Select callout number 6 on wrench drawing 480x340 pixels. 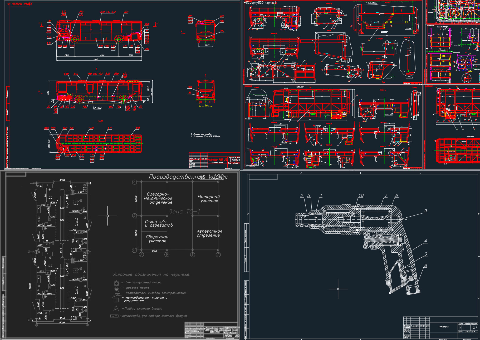[x=396, y=196]
